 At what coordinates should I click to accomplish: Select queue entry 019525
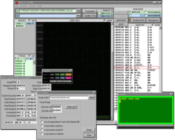[x=20, y=26]
